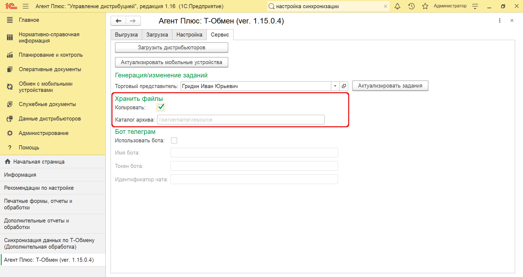Open Оперативные документы section
Viewport: 523px width, 277px height.
[53, 69]
